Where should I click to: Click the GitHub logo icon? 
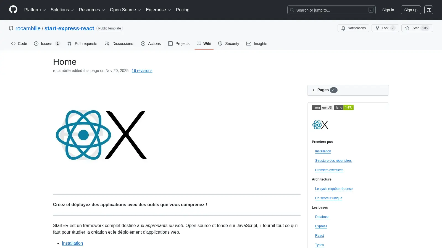(x=13, y=10)
